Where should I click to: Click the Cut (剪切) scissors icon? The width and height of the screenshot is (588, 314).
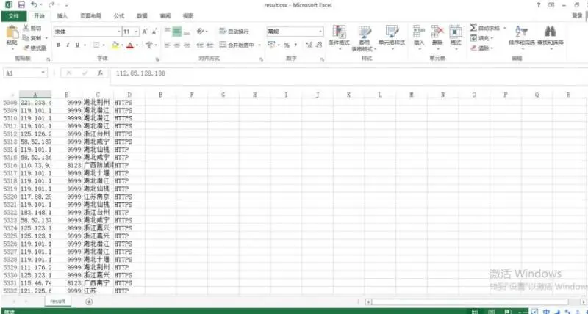26,28
